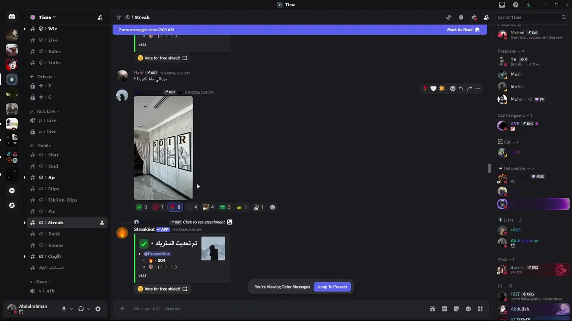Image resolution: width=572 pixels, height=321 pixels.
Task: Go to Discord home direct messages
Action: [x=12, y=17]
